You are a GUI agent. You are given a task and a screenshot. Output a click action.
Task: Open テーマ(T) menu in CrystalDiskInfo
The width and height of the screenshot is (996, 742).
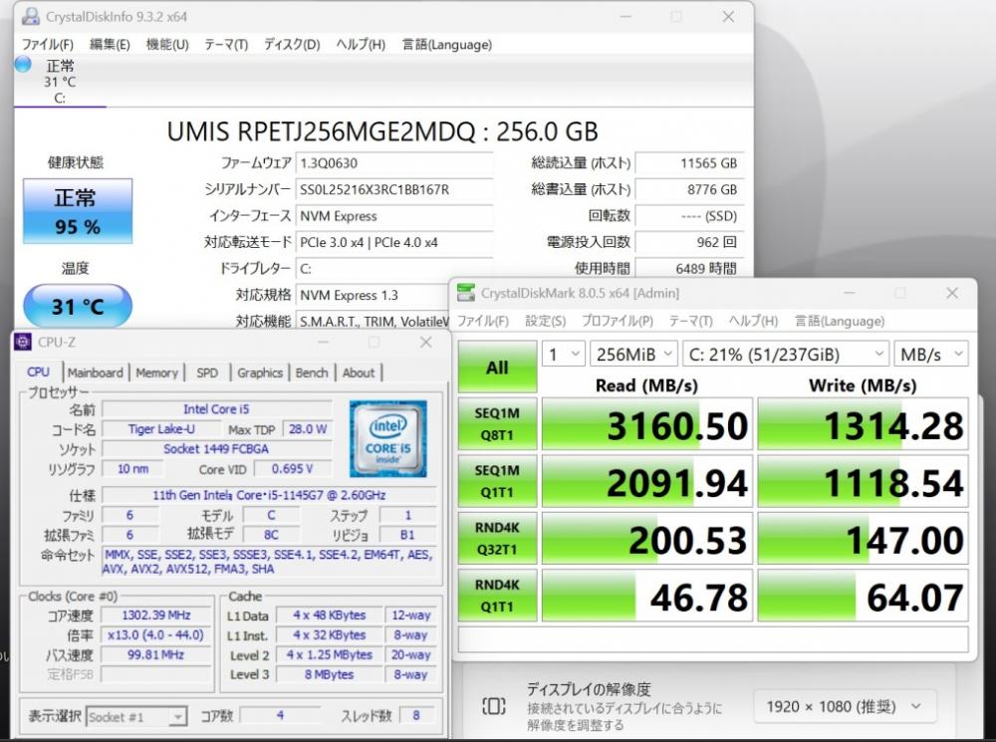(x=225, y=45)
